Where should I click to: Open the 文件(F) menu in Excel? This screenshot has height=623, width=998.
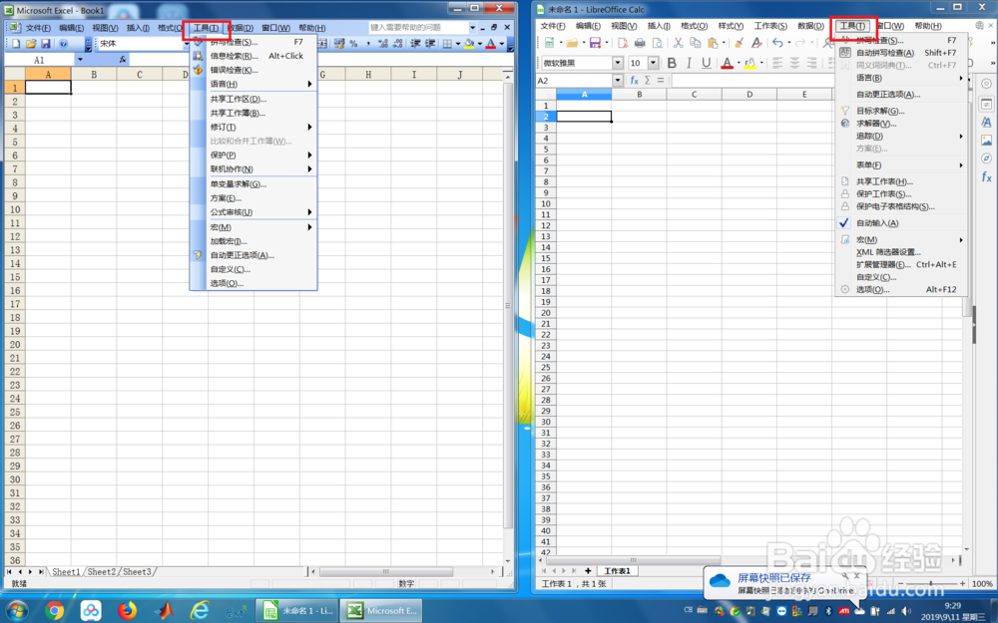38,28
